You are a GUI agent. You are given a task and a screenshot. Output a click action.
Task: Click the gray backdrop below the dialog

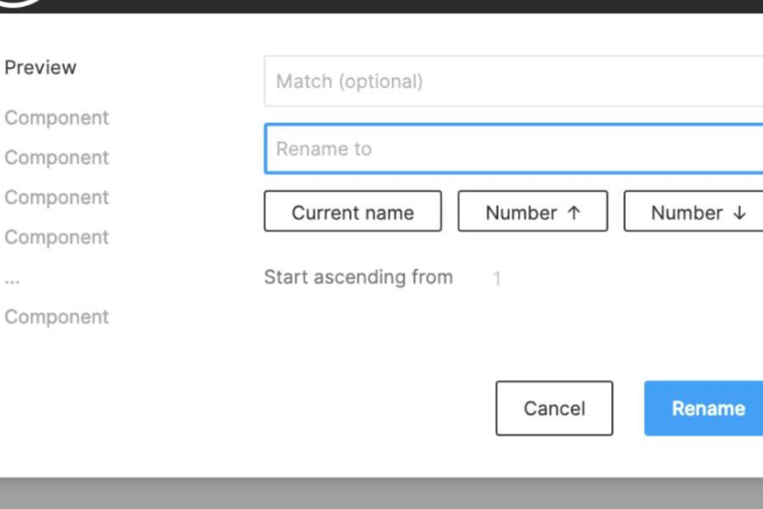pos(381,493)
